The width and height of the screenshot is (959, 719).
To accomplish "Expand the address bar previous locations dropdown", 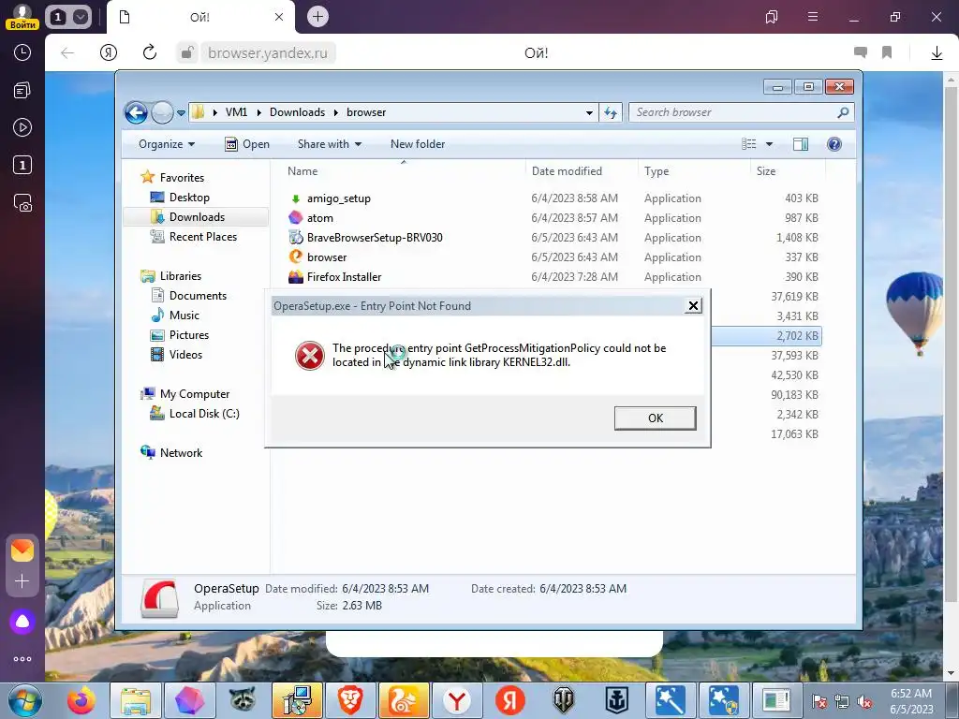I will [x=589, y=112].
